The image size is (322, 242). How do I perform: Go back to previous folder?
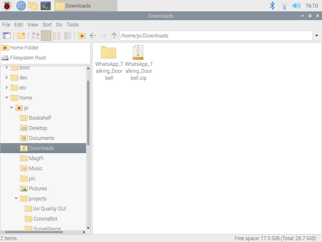(93, 36)
